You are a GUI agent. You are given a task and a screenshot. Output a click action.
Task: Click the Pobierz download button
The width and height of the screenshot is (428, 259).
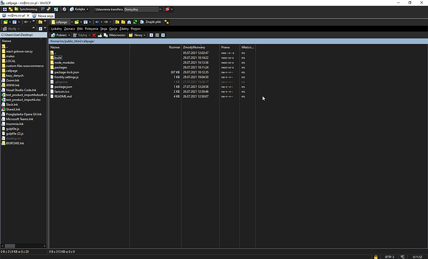tap(59, 35)
